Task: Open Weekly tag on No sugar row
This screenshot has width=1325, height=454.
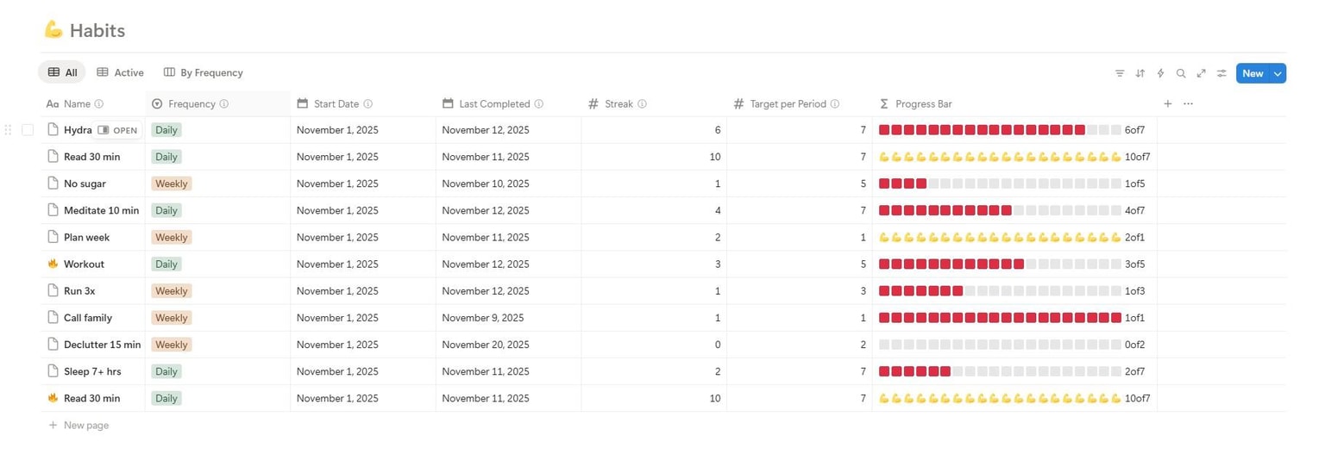Action: click(x=171, y=183)
